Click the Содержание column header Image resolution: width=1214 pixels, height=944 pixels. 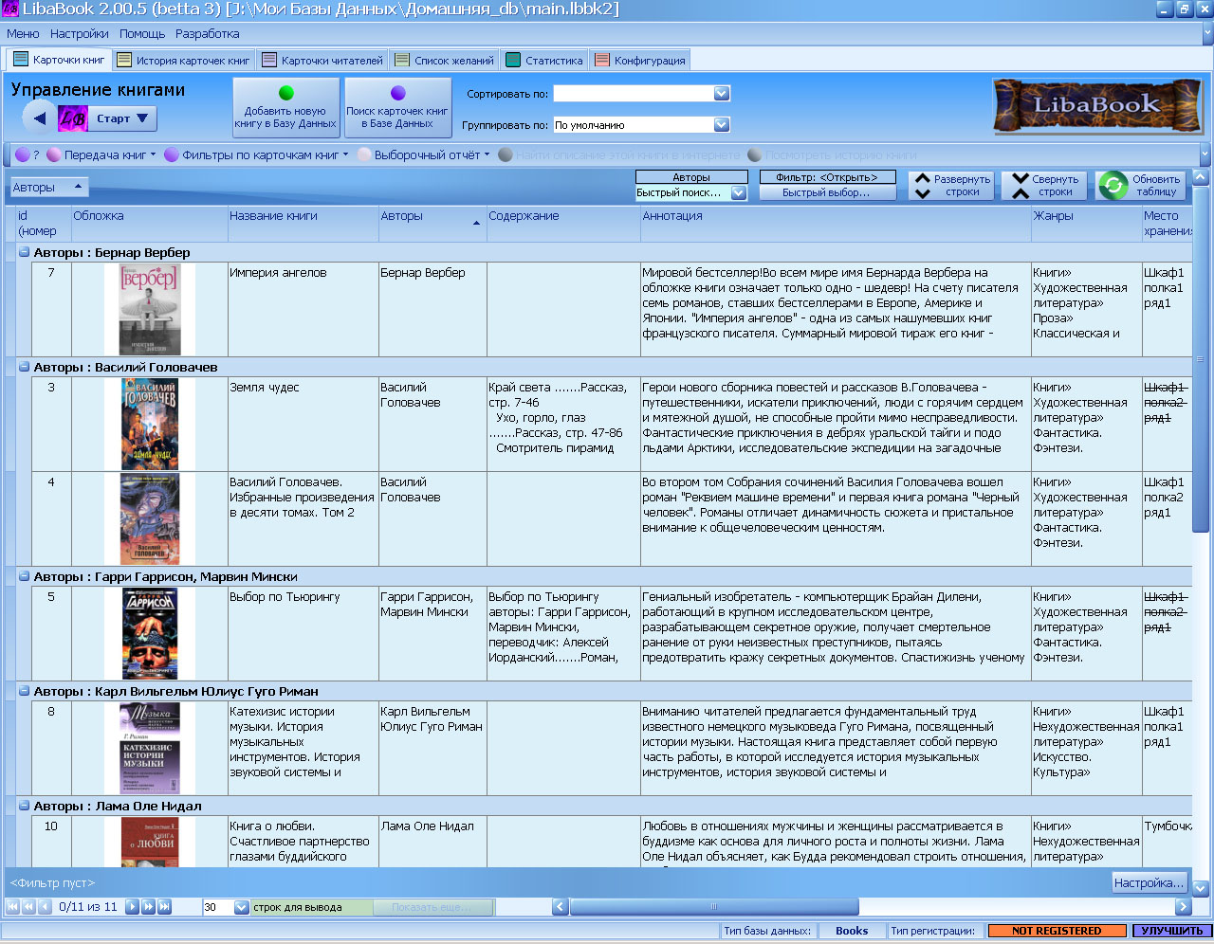click(x=563, y=224)
